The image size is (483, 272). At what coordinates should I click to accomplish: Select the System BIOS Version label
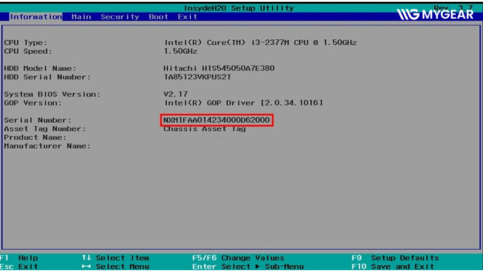(53, 94)
